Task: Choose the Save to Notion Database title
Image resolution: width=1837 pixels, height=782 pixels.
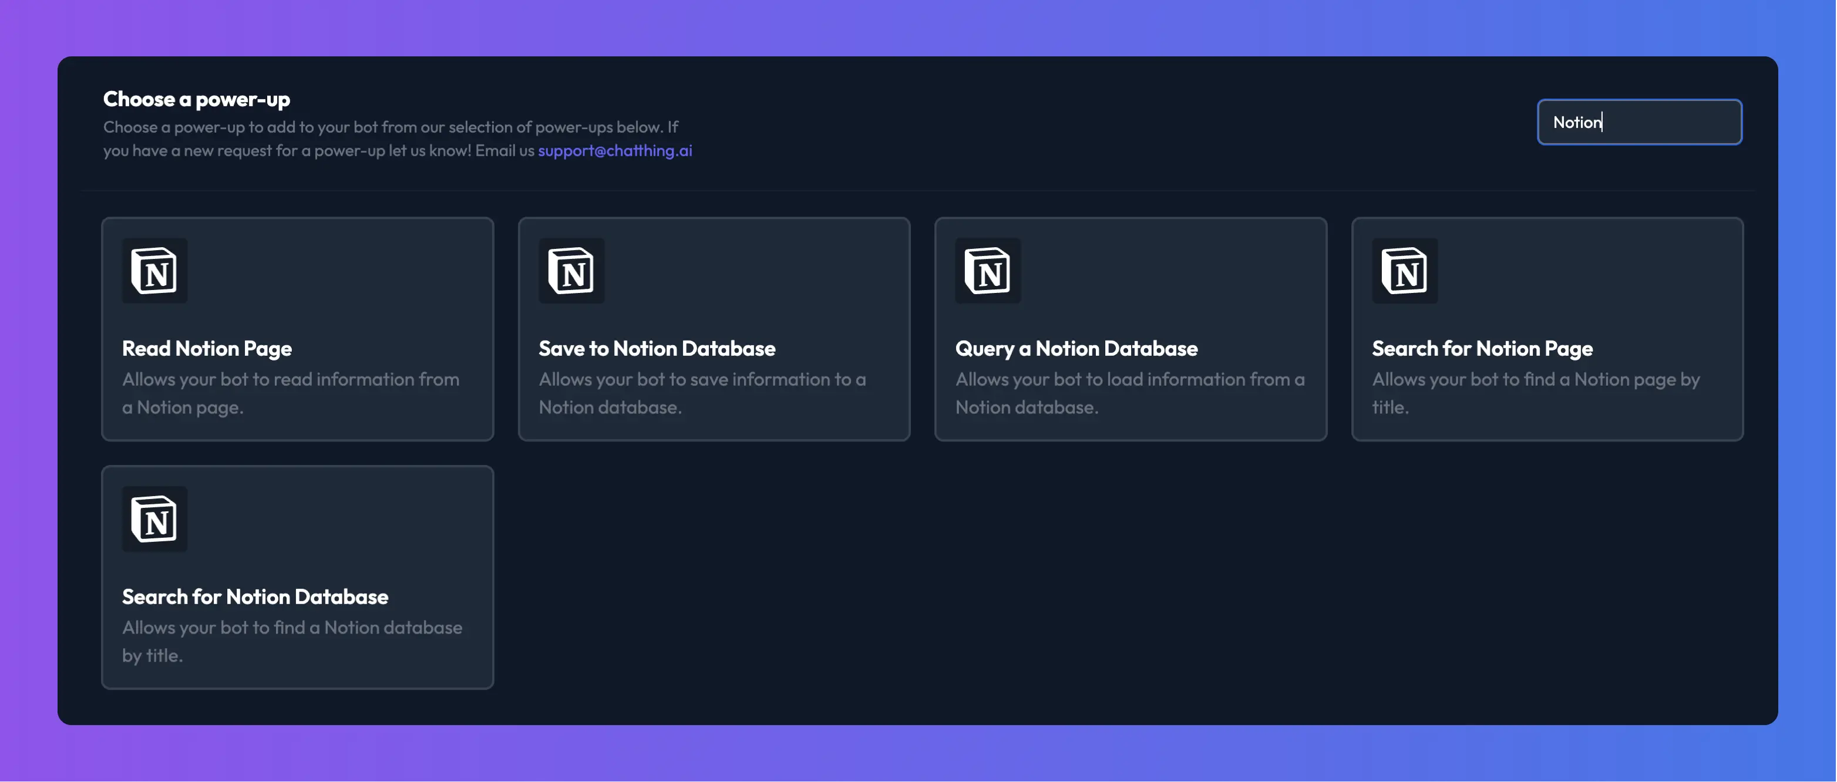Action: [x=657, y=349]
